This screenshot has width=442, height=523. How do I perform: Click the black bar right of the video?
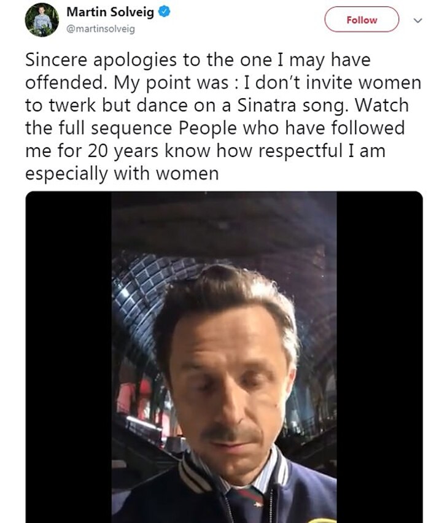pyautogui.click(x=379, y=356)
